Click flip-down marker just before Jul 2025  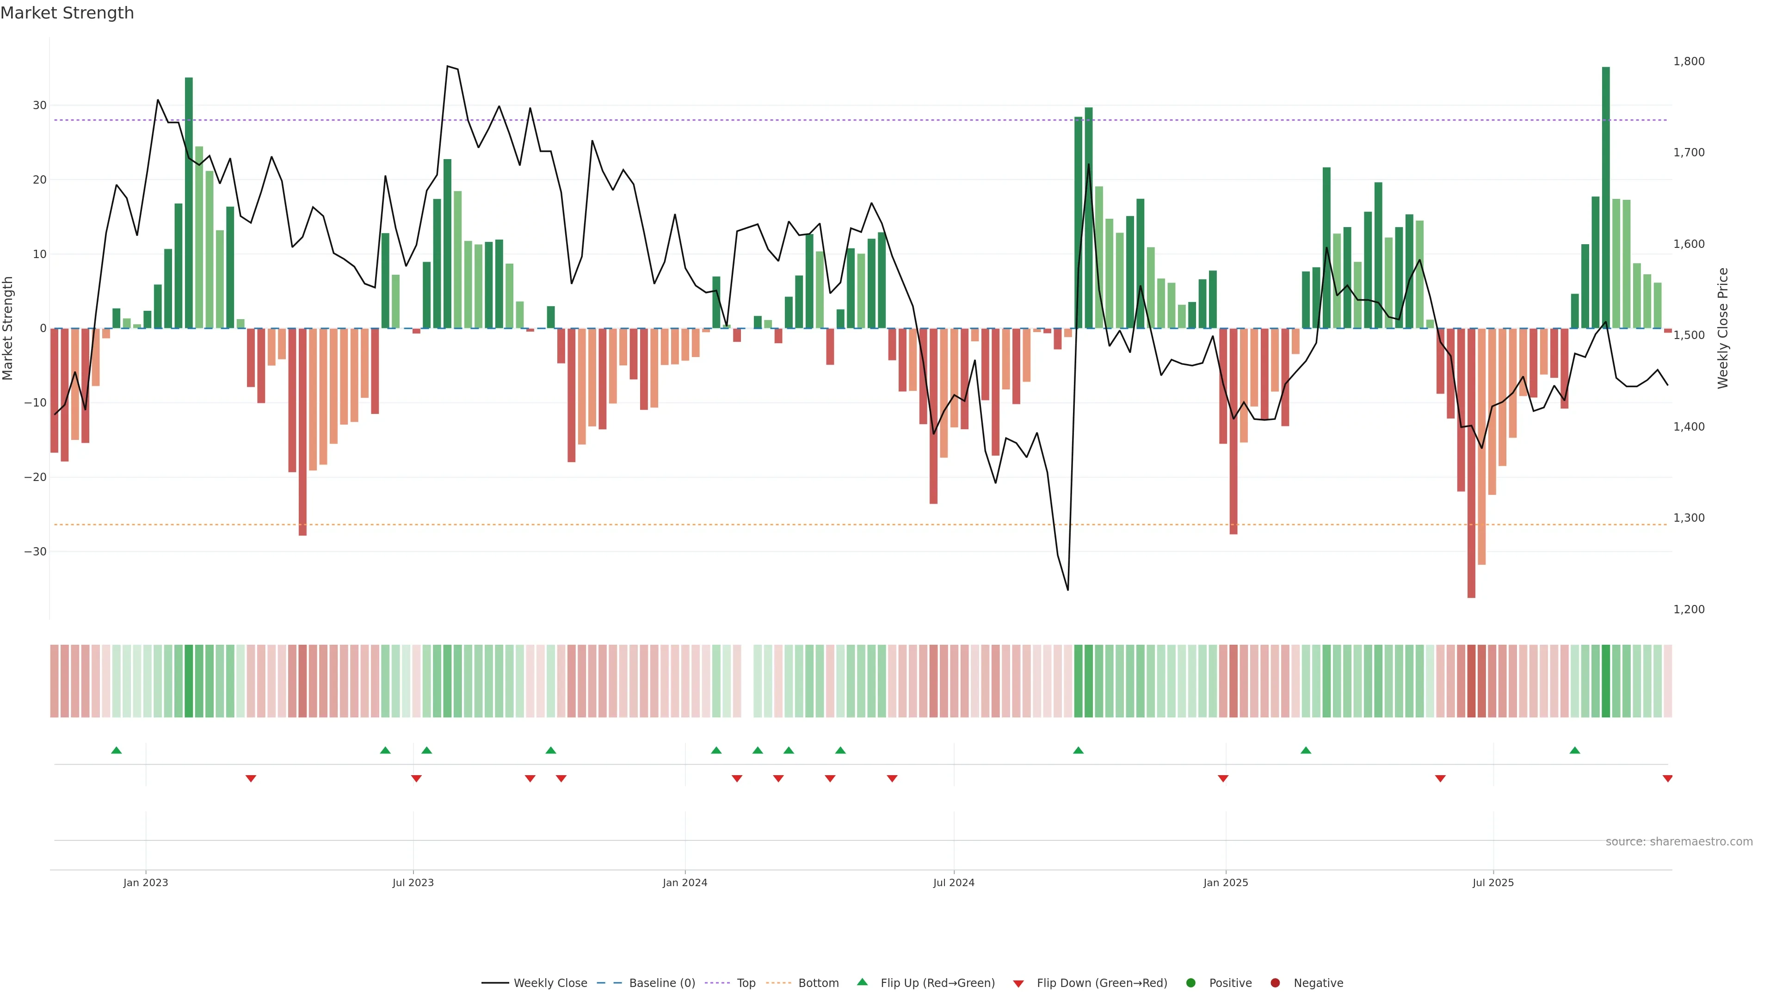[1440, 778]
